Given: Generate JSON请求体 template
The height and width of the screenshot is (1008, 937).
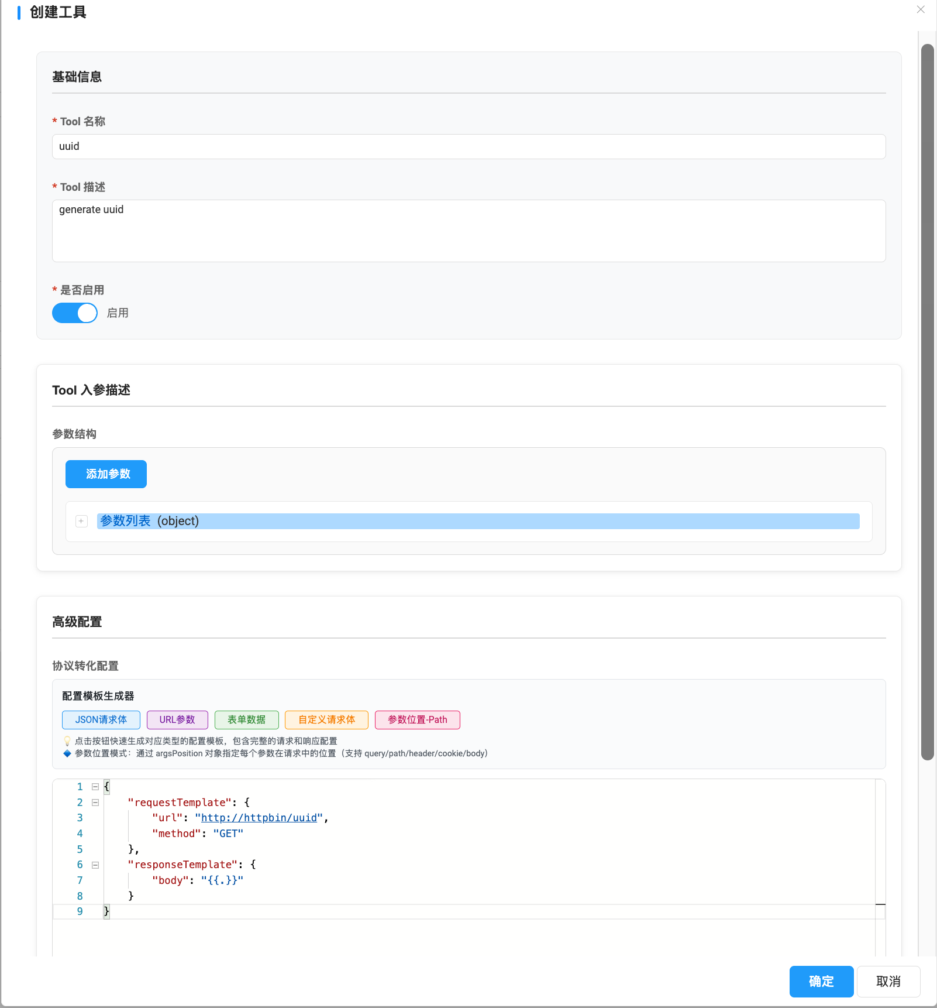Looking at the screenshot, I should click(x=101, y=720).
